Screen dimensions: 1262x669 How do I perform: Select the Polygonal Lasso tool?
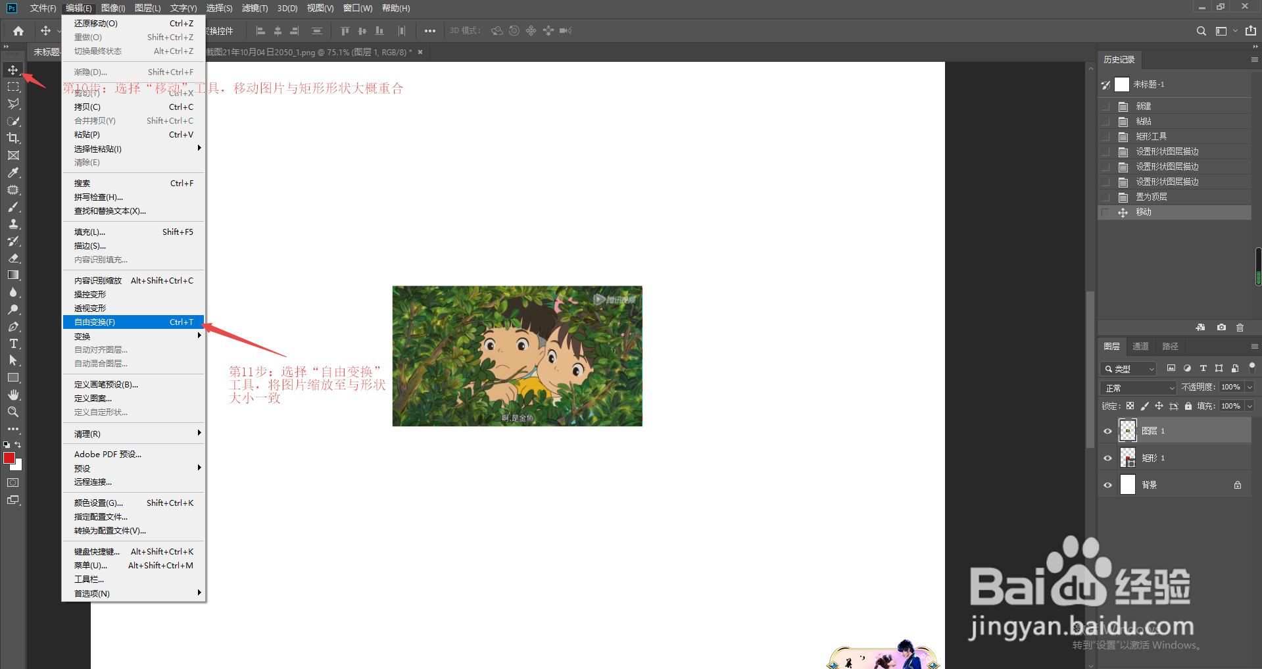click(13, 104)
